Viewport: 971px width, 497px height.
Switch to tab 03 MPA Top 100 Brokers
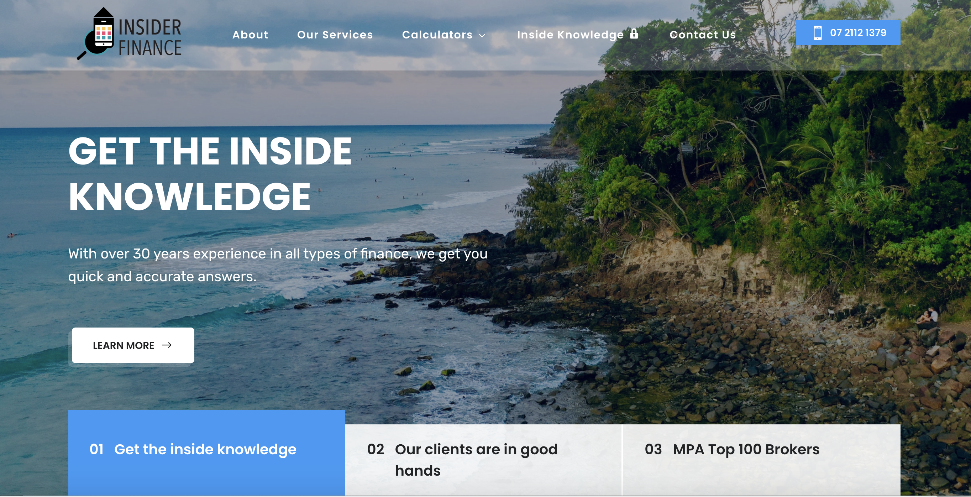pyautogui.click(x=761, y=460)
